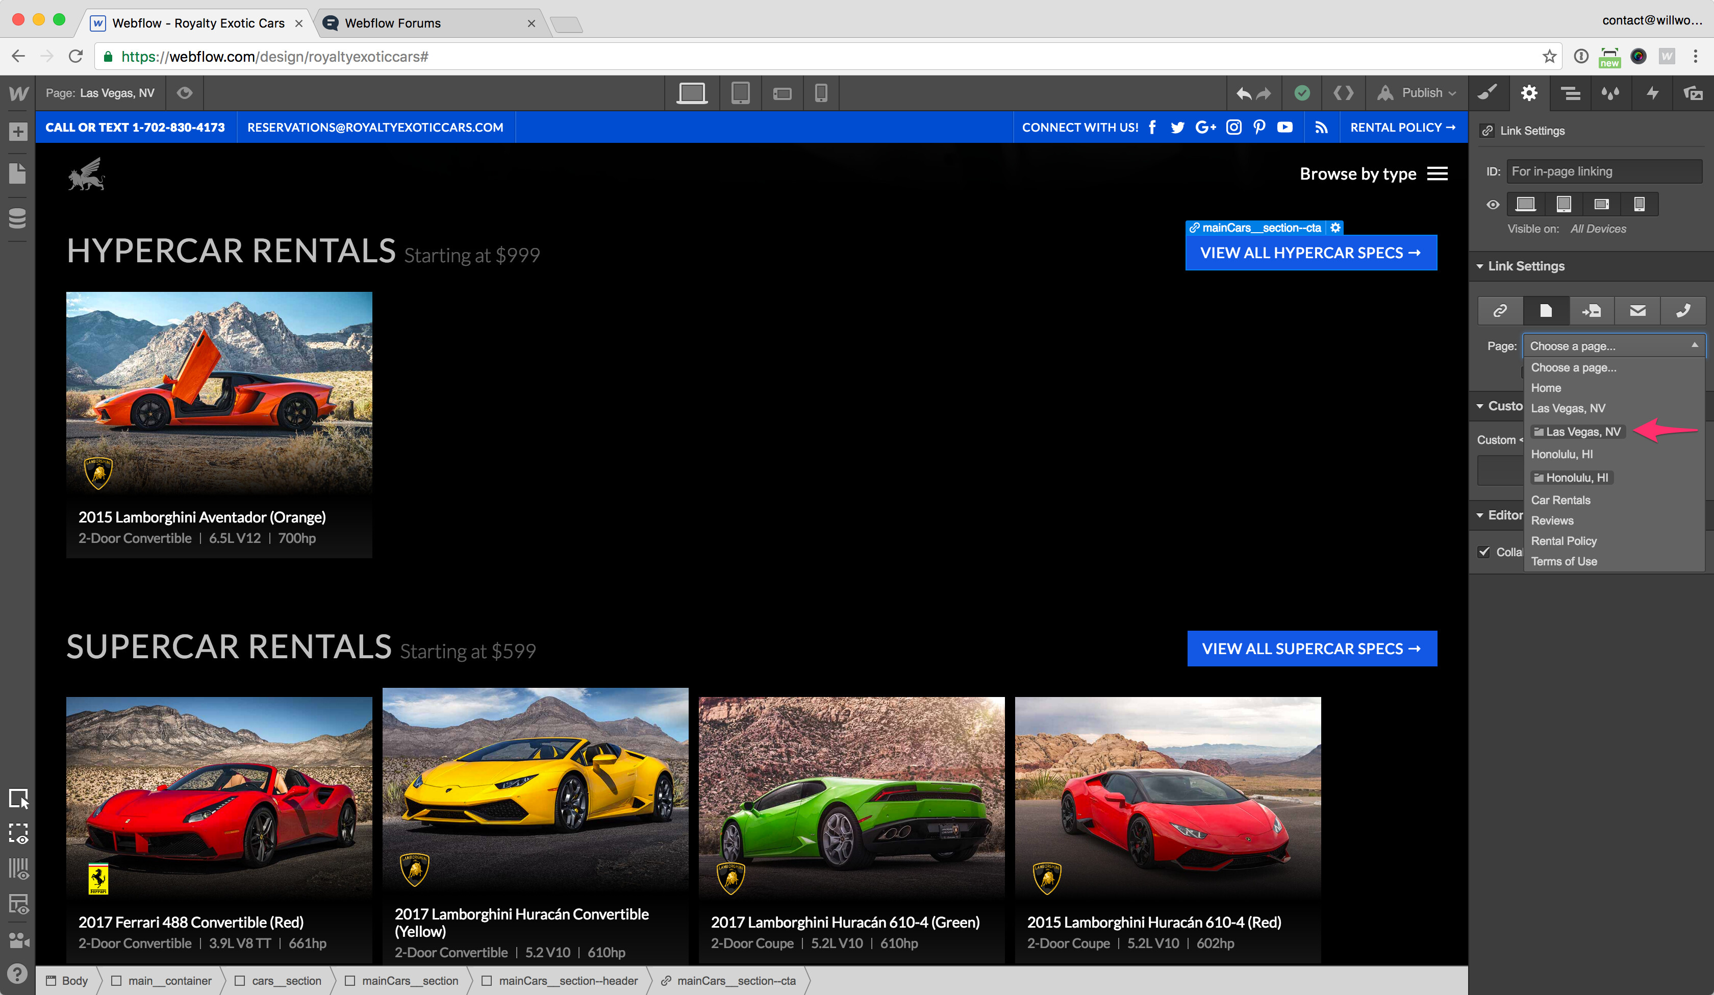Select Car Rentals from page list
This screenshot has height=995, width=1714.
pyautogui.click(x=1560, y=500)
